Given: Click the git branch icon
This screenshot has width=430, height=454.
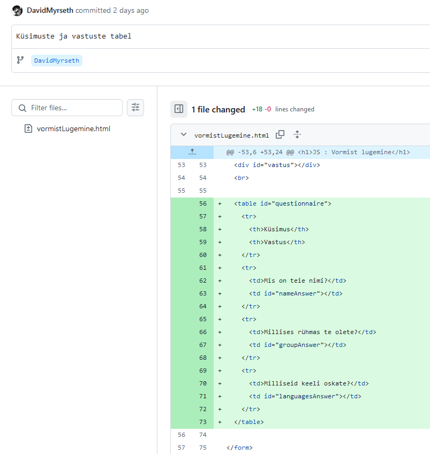Looking at the screenshot, I should coord(20,60).
